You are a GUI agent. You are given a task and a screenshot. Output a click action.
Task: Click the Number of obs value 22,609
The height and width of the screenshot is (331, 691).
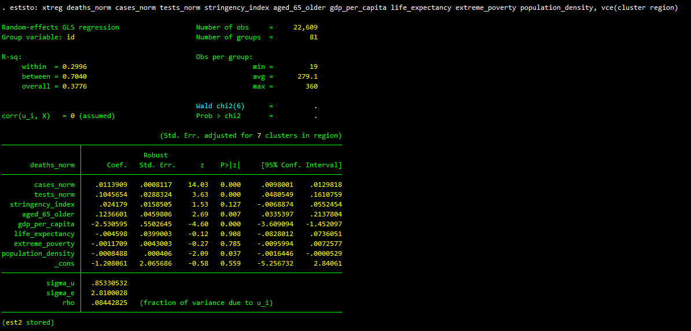point(306,27)
